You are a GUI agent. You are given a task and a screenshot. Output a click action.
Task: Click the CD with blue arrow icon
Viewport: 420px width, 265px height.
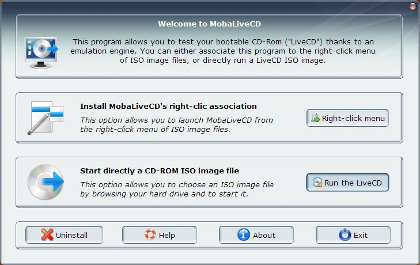click(x=46, y=182)
